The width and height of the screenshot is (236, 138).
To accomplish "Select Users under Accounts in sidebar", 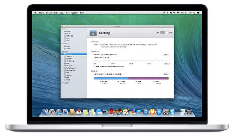I will point(68,46).
